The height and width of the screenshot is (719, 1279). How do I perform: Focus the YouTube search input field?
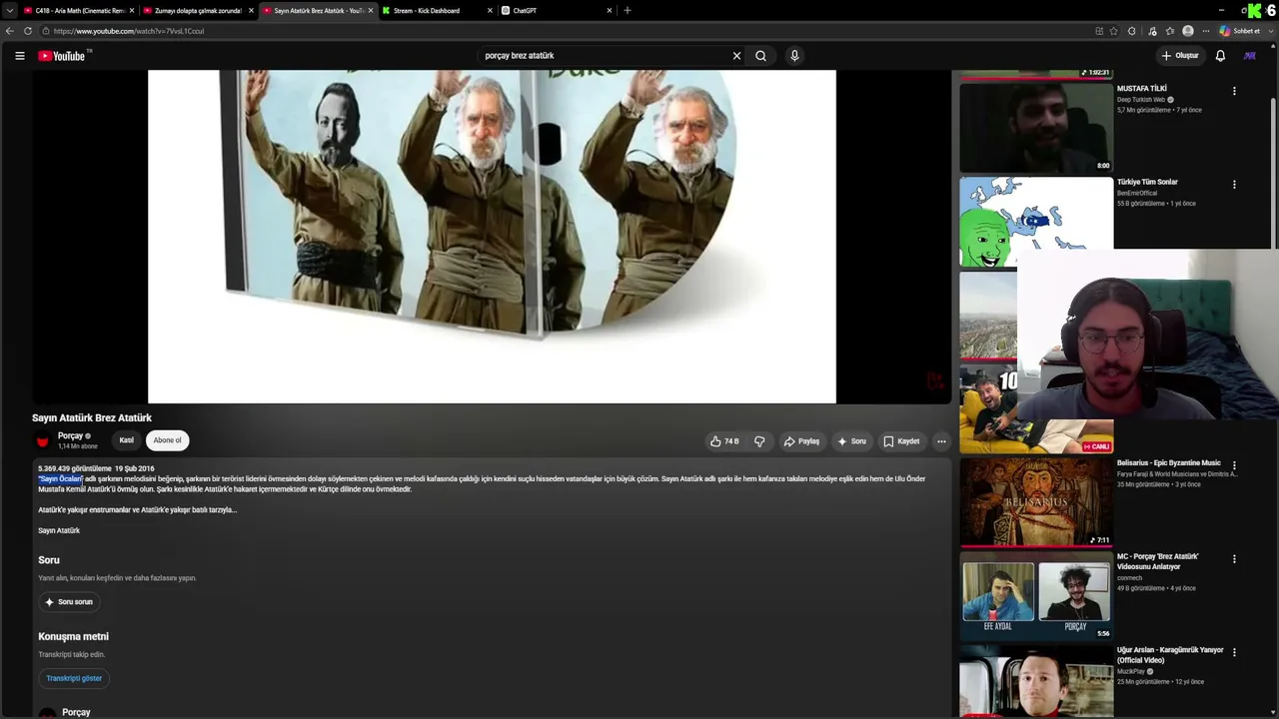coord(604,56)
